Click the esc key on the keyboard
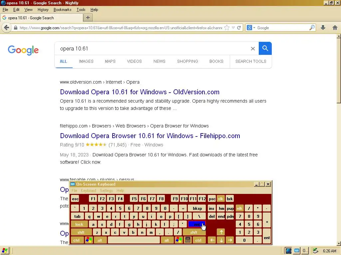 click(x=75, y=199)
